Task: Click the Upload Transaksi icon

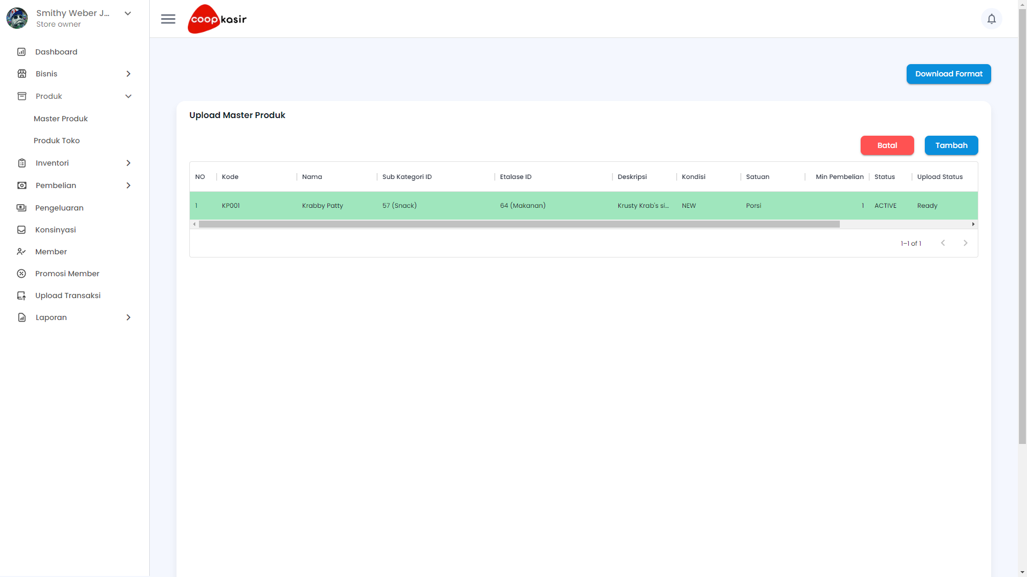Action: pyautogui.click(x=21, y=295)
